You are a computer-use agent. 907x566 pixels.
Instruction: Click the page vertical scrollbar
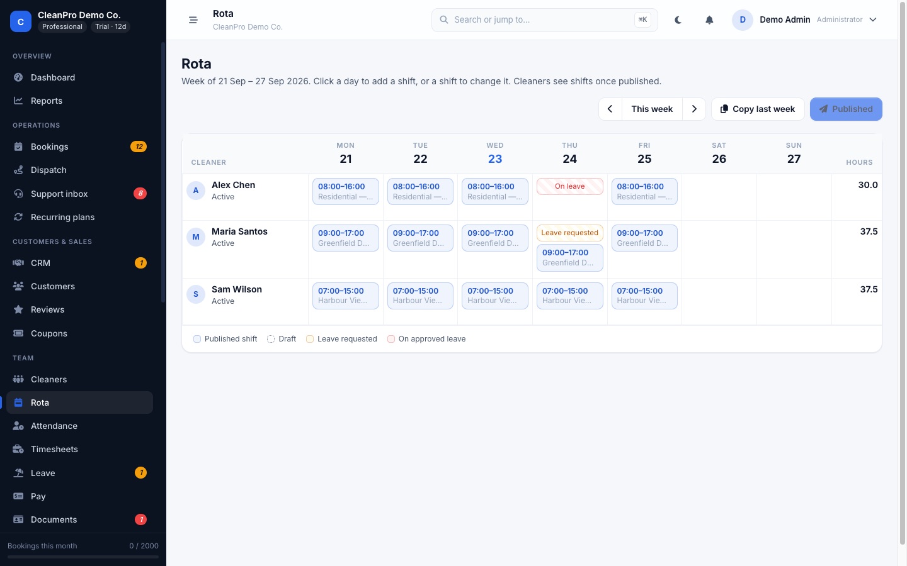pos(902,274)
